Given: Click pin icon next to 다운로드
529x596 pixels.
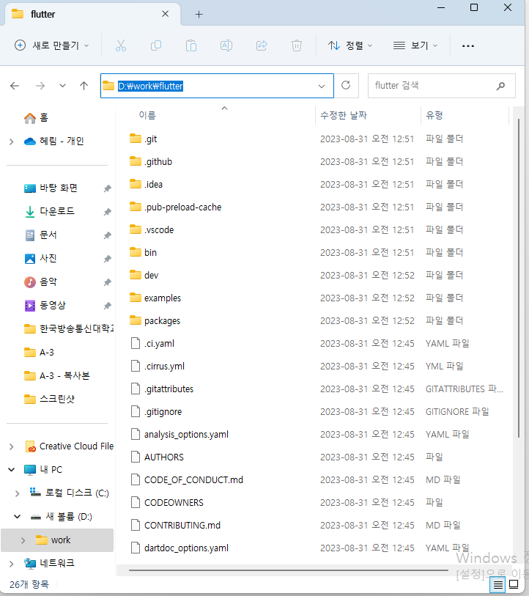Looking at the screenshot, I should point(108,212).
